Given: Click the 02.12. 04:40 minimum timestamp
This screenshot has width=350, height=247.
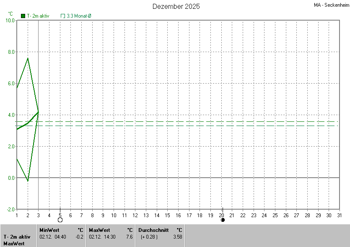Looking at the screenshot, I should click(x=52, y=237).
